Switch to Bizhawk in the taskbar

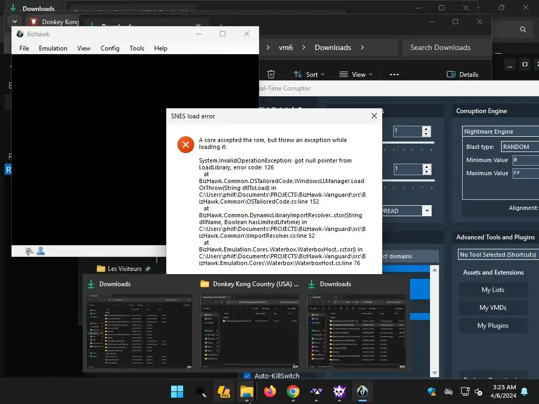[362, 391]
